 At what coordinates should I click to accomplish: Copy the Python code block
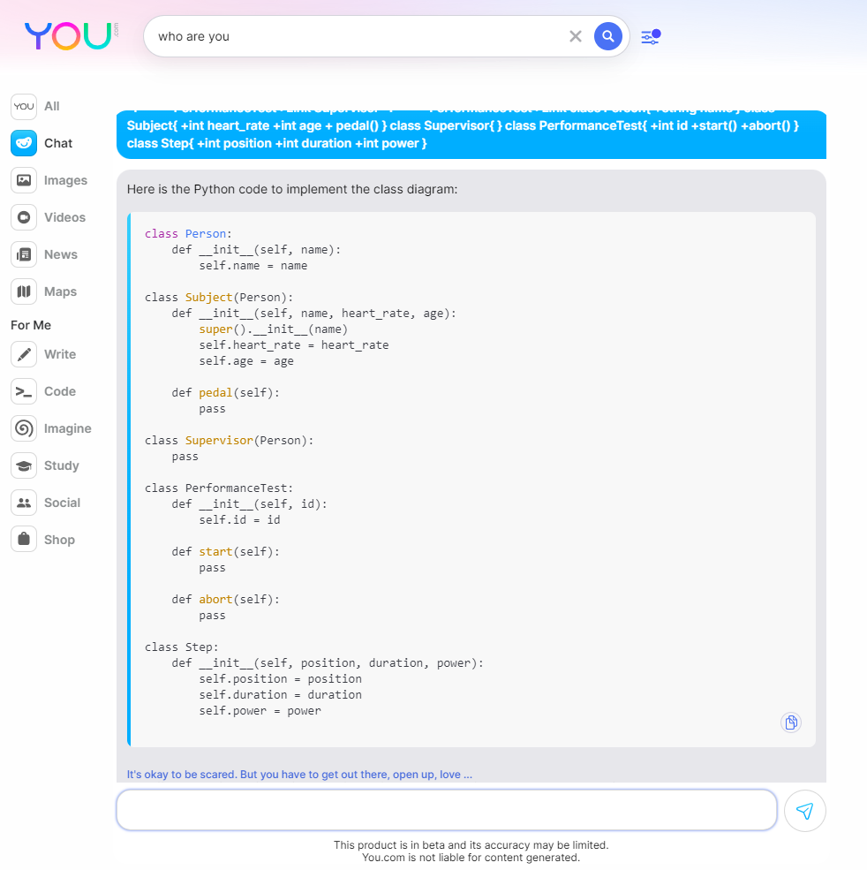click(x=791, y=722)
